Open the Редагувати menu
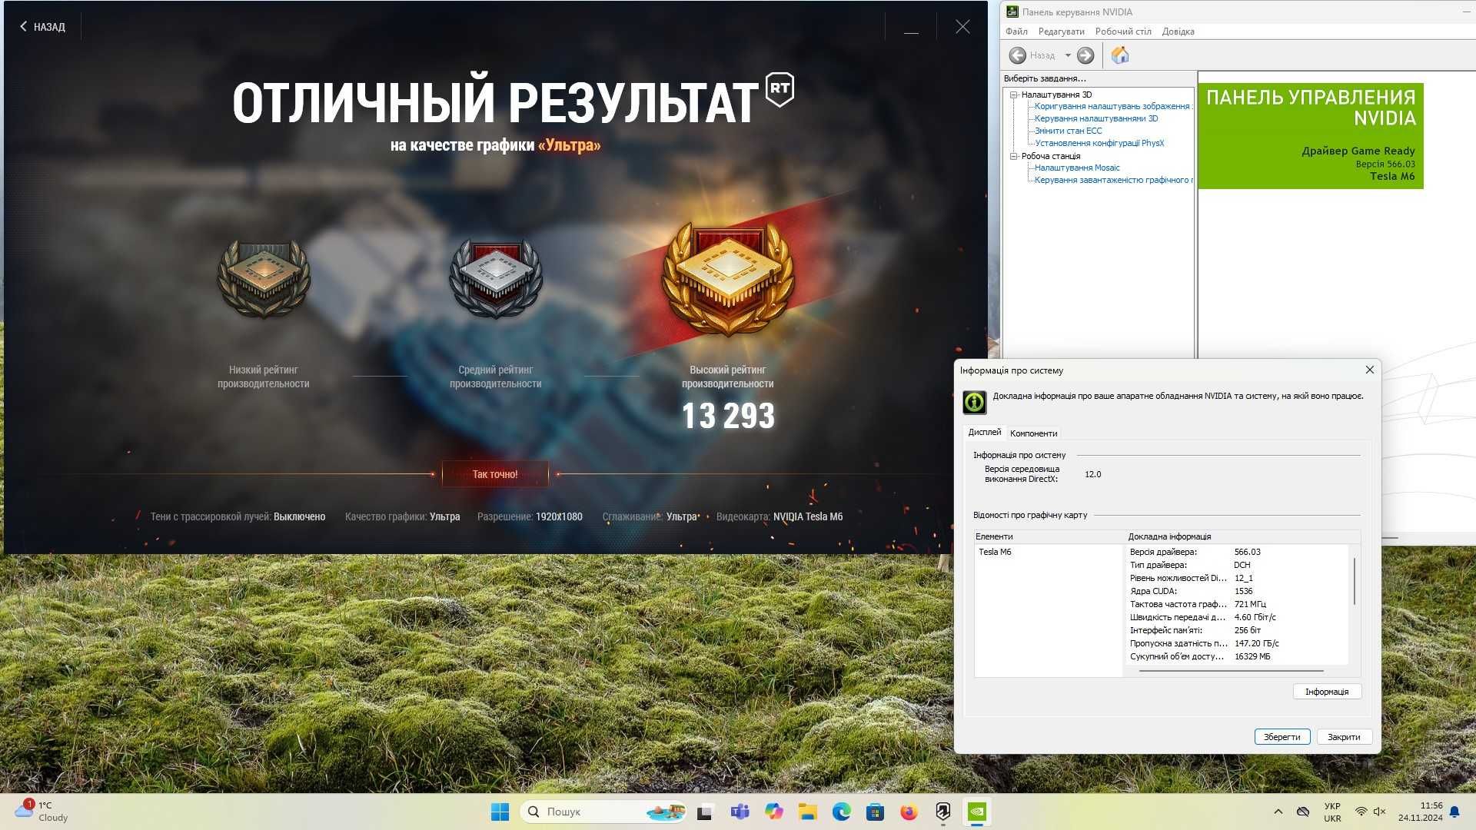Screen dimensions: 1476x830 coord(1061,32)
